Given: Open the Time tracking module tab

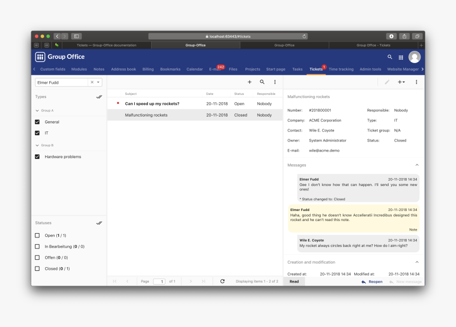Looking at the screenshot, I should coord(341,69).
